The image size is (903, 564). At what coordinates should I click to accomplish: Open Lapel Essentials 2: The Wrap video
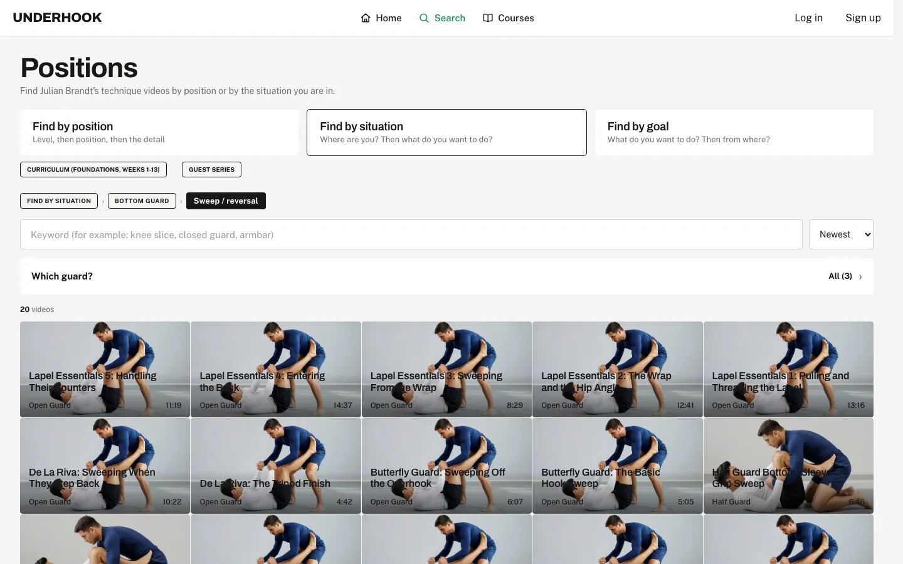point(618,369)
